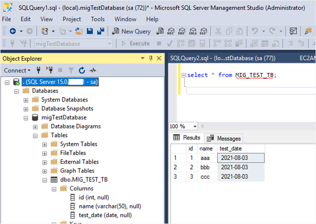
Task: Click the Filter funnel icon in Object Explorer
Action: click(71, 70)
